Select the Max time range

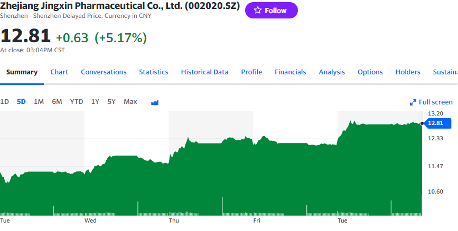click(x=130, y=102)
